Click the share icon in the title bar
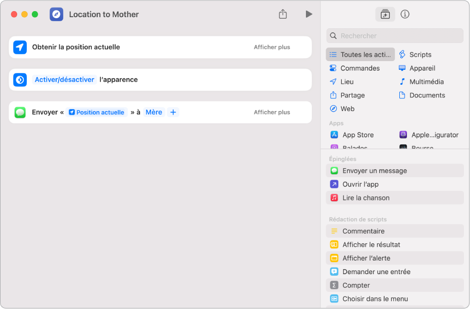 point(283,14)
